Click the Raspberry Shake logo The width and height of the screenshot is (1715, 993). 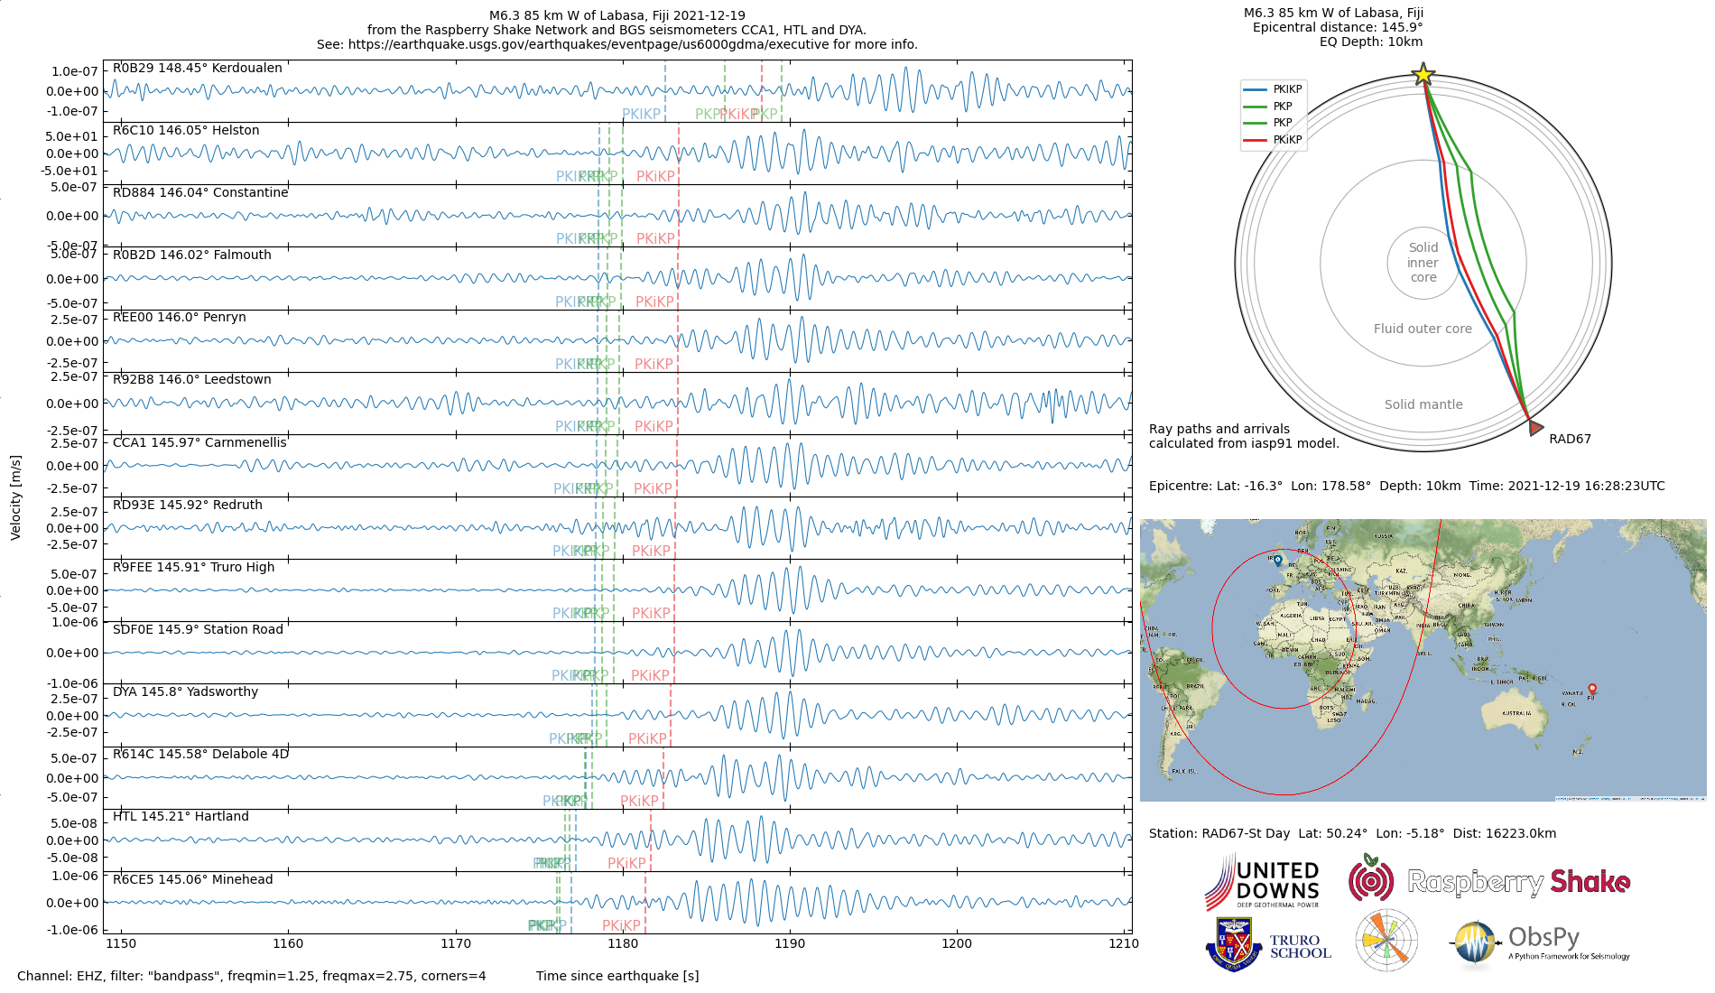coord(1489,879)
